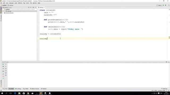This screenshot has height=95, width=170.
Task: Close the run tab with the red X
Action: 3,76
